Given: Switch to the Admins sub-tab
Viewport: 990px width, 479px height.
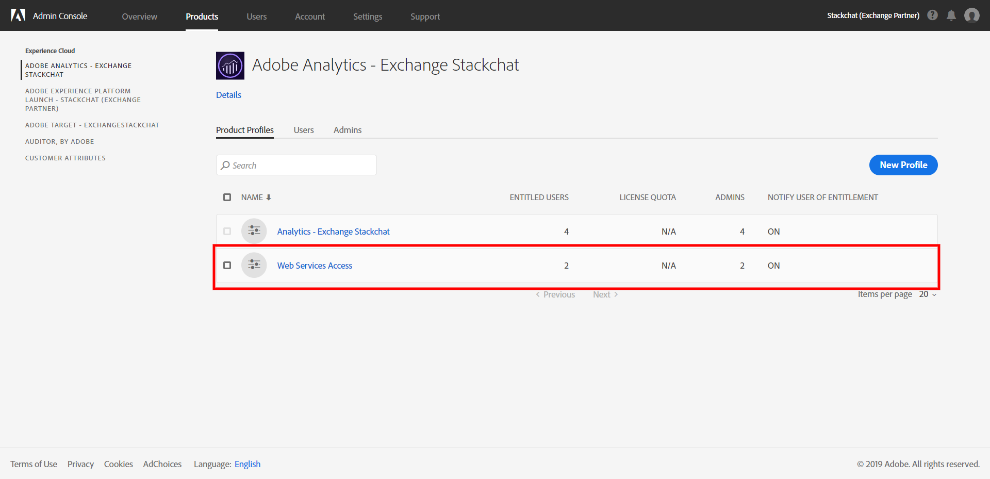Looking at the screenshot, I should coord(348,130).
